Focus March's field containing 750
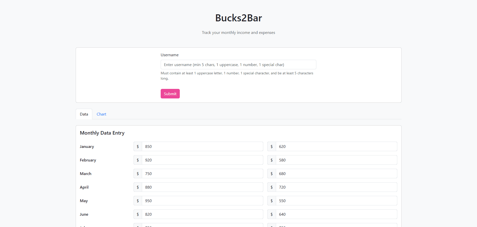Image resolution: width=477 pixels, height=227 pixels. (202, 174)
